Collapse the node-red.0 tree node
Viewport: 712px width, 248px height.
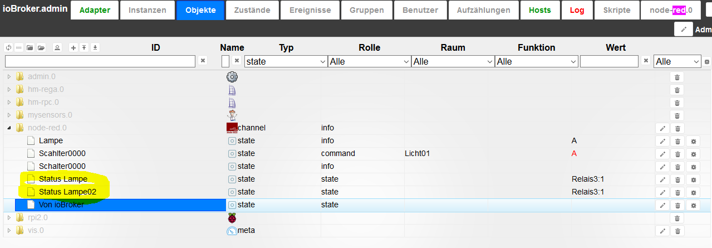[x=9, y=128]
